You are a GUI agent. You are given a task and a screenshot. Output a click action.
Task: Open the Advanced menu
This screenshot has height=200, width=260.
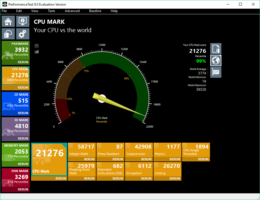[x=72, y=11]
